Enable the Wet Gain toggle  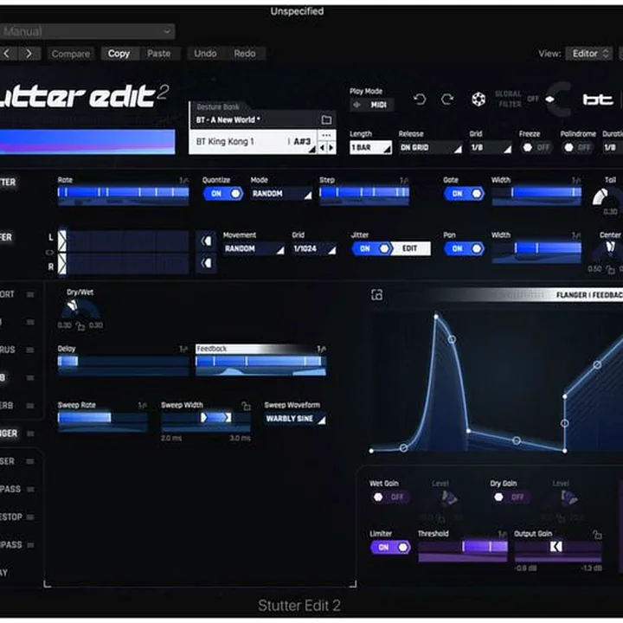click(x=389, y=497)
